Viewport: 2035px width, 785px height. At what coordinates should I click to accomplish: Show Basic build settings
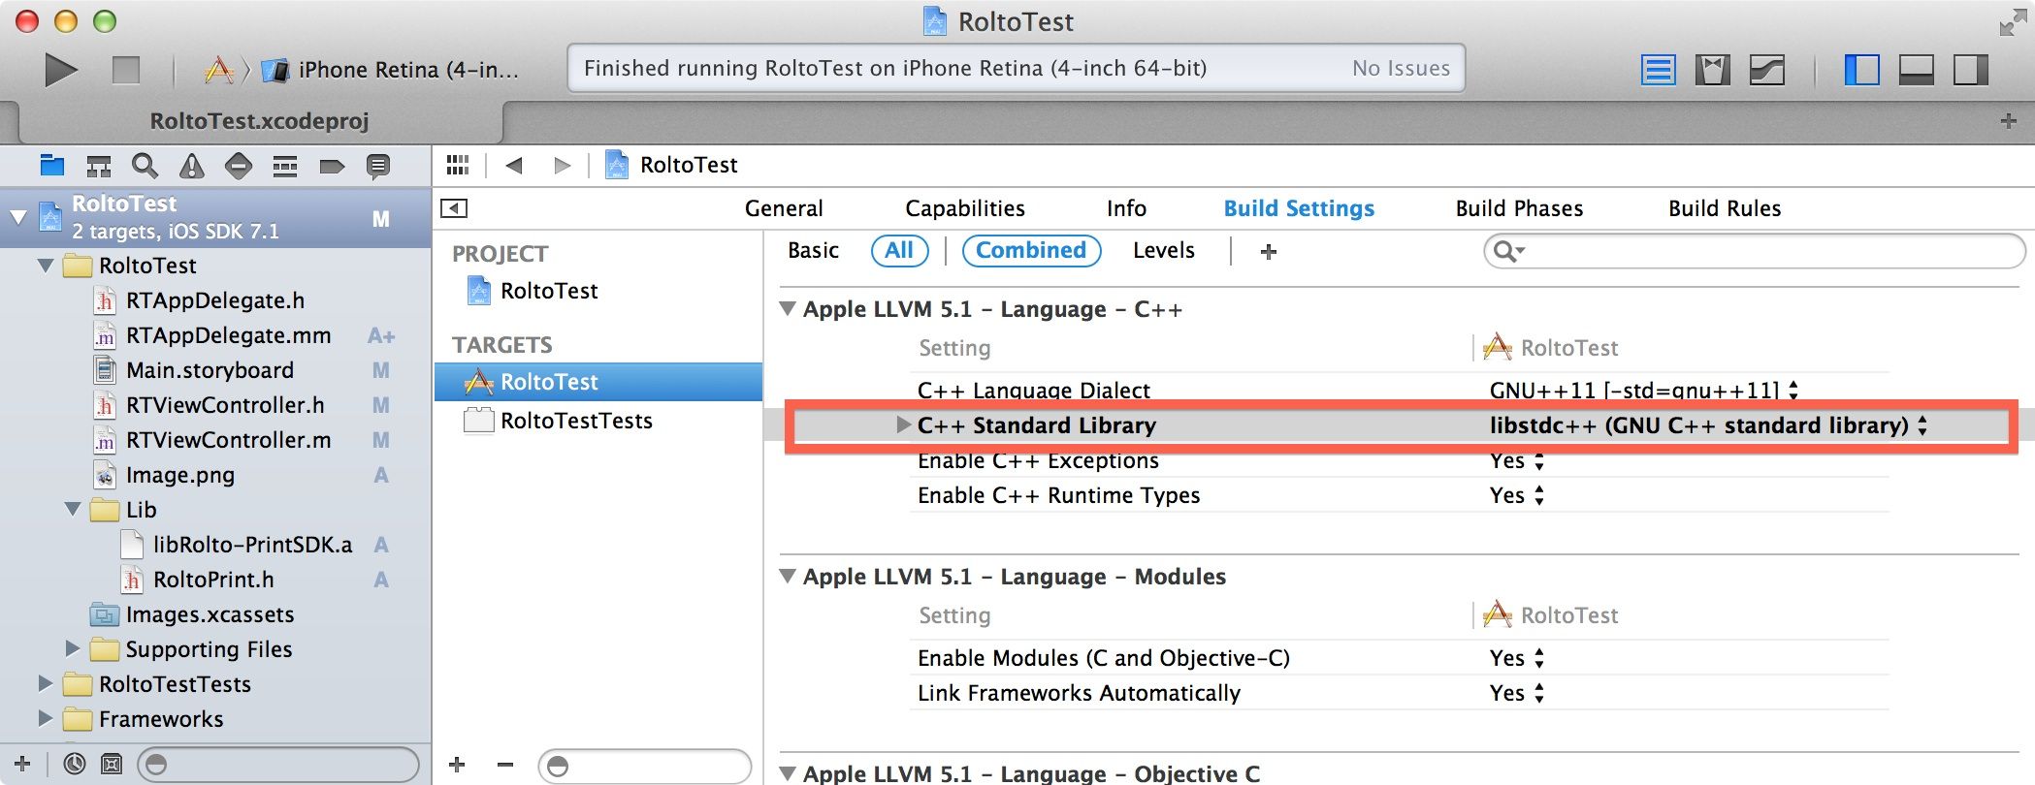[813, 250]
